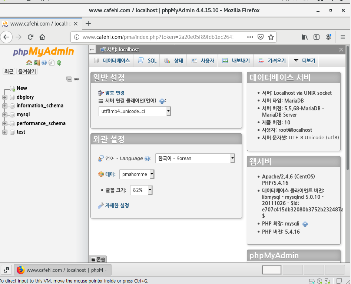The height and width of the screenshot is (284, 351).
Task: Click the page vertical scrollbar
Action: tap(348, 108)
